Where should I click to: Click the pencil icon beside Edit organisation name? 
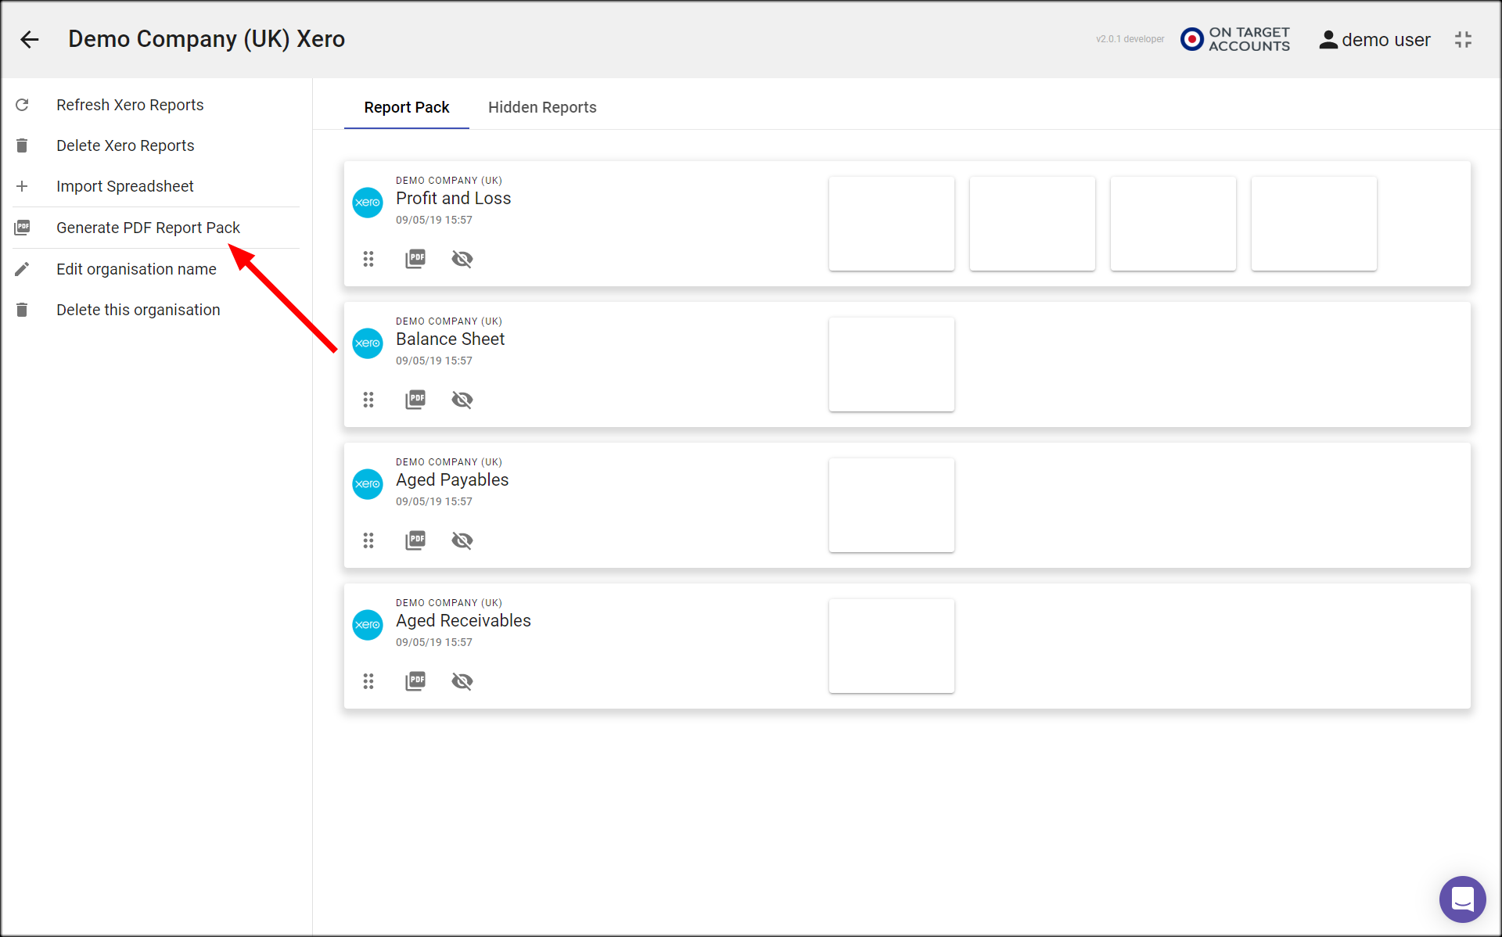pyautogui.click(x=22, y=269)
